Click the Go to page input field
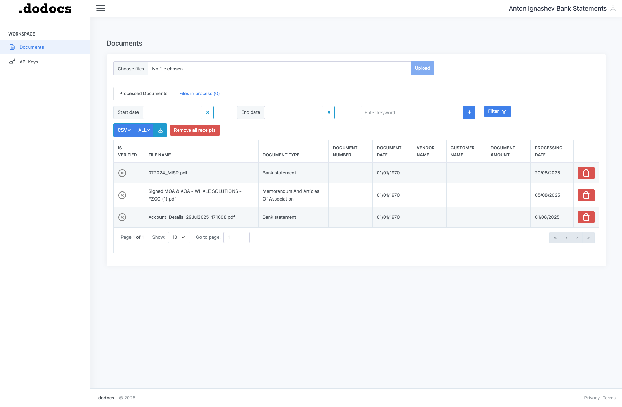This screenshot has width=622, height=407. point(236,237)
